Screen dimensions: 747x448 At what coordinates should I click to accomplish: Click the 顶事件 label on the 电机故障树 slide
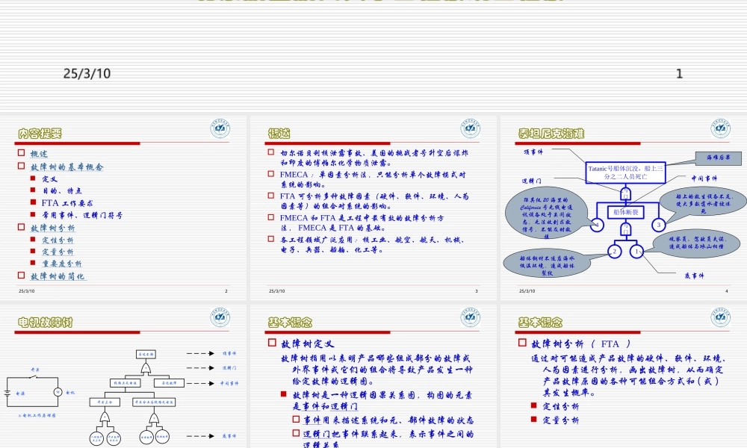229,353
